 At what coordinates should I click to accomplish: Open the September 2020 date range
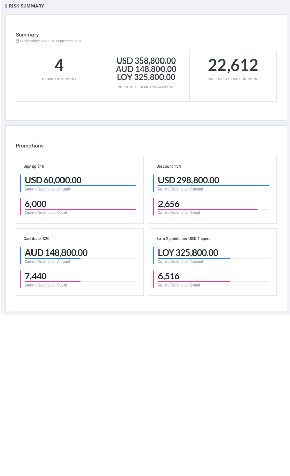[x=51, y=41]
